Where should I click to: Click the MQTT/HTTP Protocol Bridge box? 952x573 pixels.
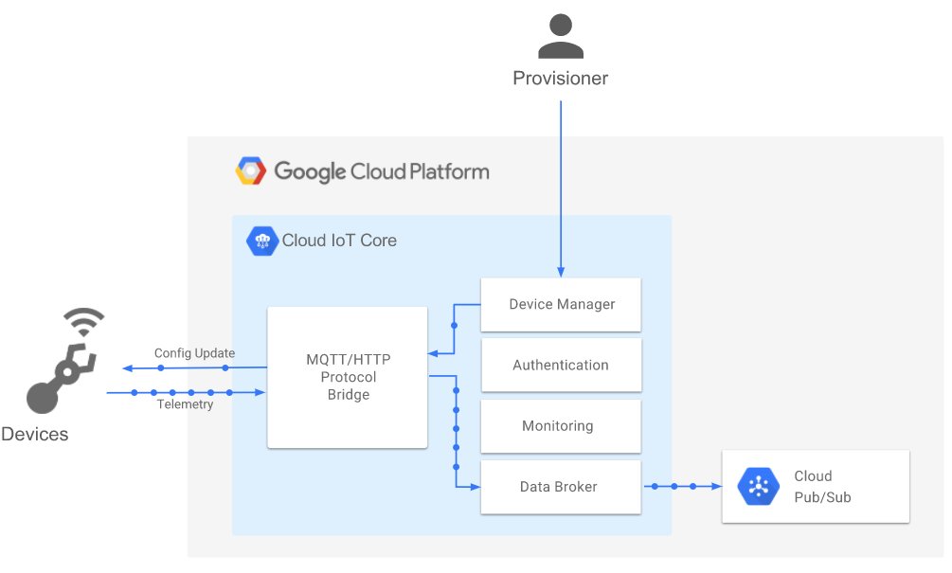click(x=348, y=376)
